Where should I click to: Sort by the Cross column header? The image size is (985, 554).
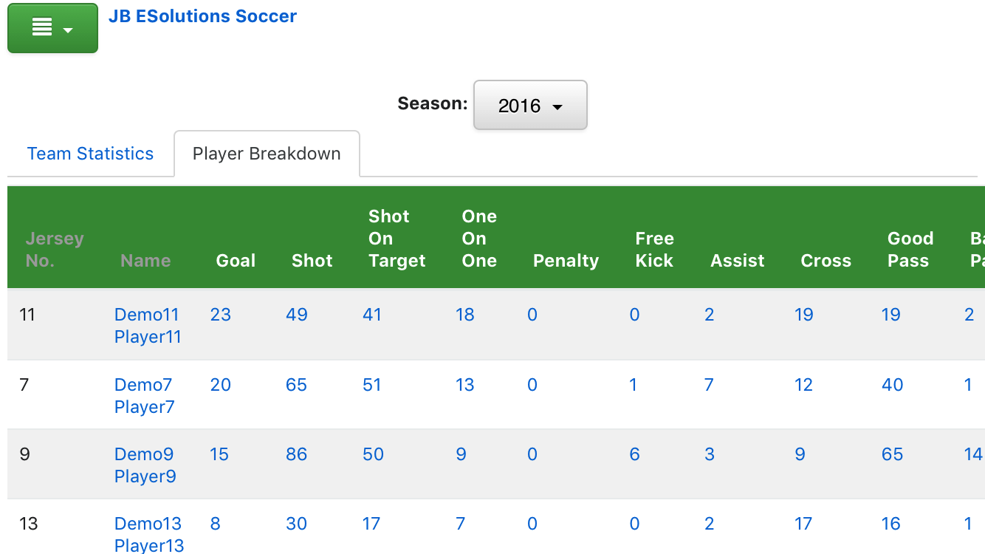826,261
